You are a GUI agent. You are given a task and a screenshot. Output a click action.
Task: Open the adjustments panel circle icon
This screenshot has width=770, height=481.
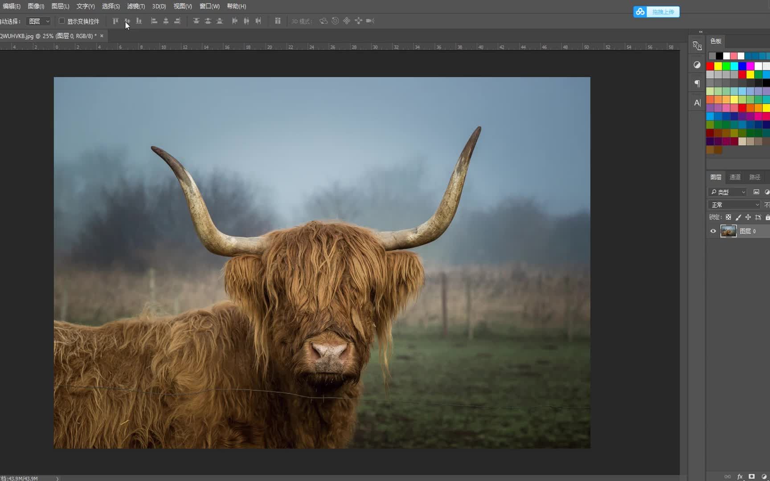click(697, 65)
